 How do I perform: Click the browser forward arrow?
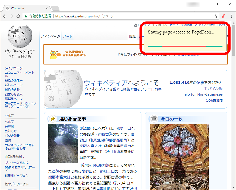pos(11,16)
